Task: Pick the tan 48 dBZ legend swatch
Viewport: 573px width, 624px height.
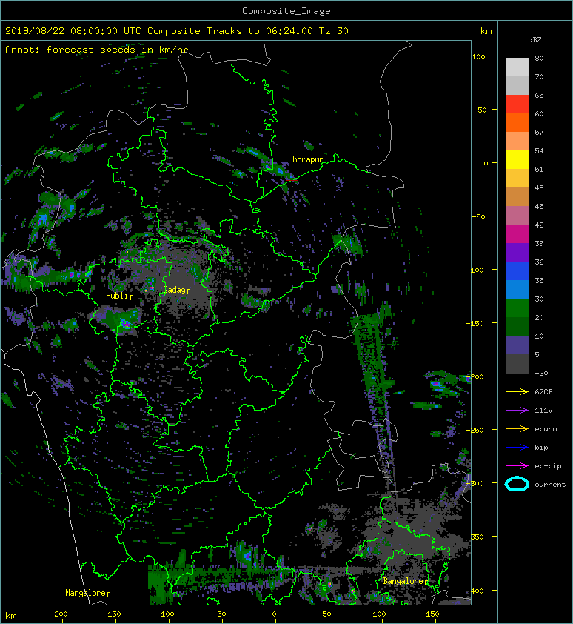Action: [x=517, y=196]
